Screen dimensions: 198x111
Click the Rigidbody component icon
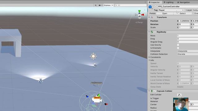pos(152,32)
